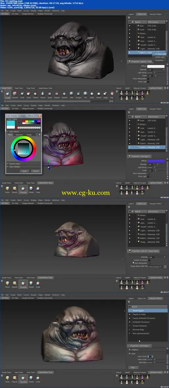Viewport: 169px width, 388px height.
Task: Open the Properties: Tonemapper tab
Action: coord(140,346)
